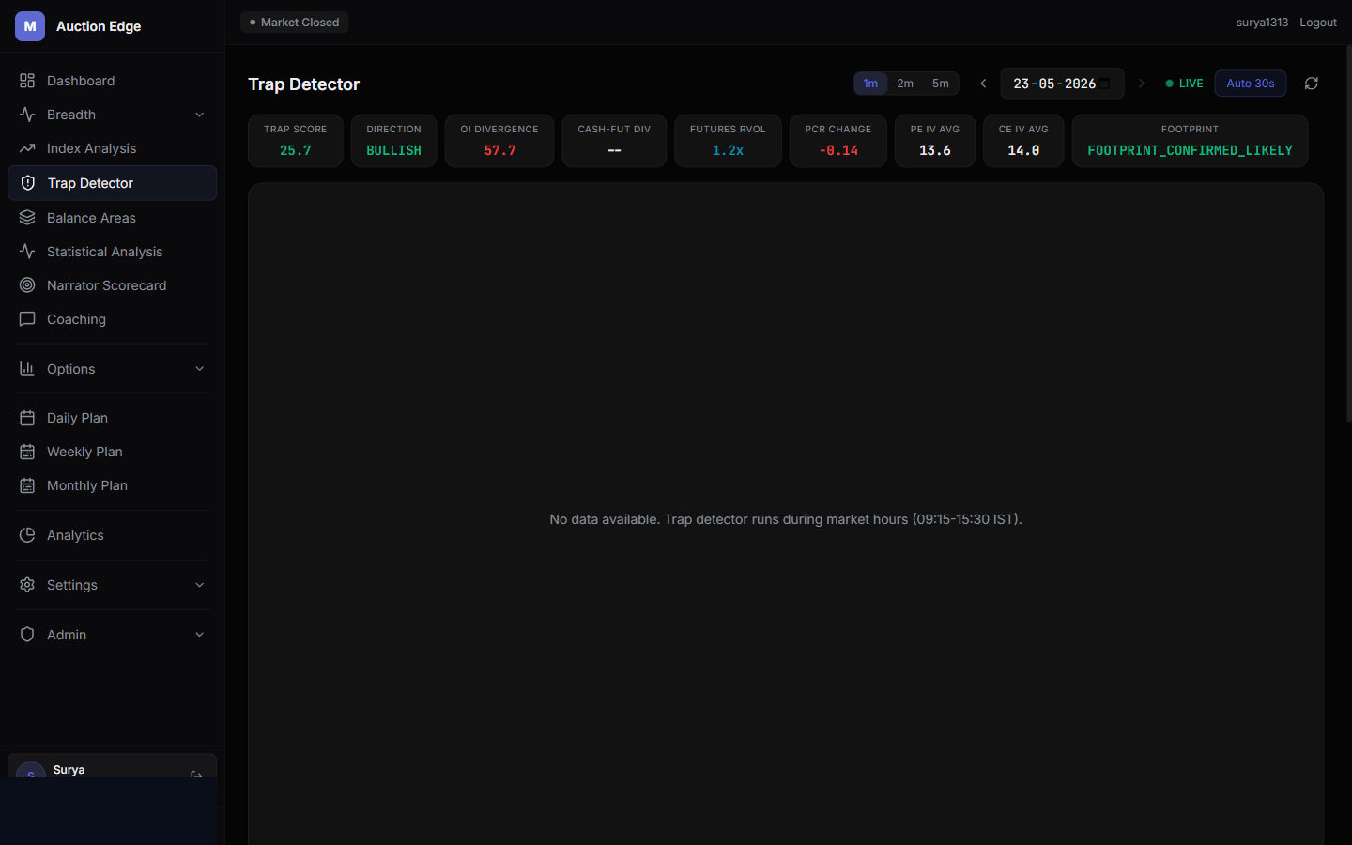
Task: Click the Trap Detector shield icon
Action: [28, 183]
